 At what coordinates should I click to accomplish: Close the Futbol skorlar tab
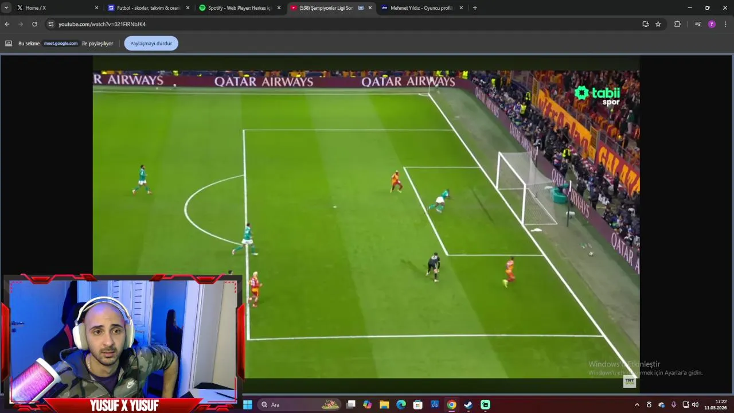tap(188, 8)
